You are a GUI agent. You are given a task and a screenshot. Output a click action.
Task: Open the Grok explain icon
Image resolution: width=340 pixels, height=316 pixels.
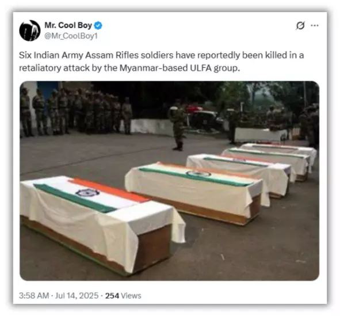click(x=300, y=25)
